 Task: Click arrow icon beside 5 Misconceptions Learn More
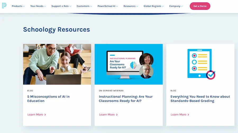(x=45, y=115)
